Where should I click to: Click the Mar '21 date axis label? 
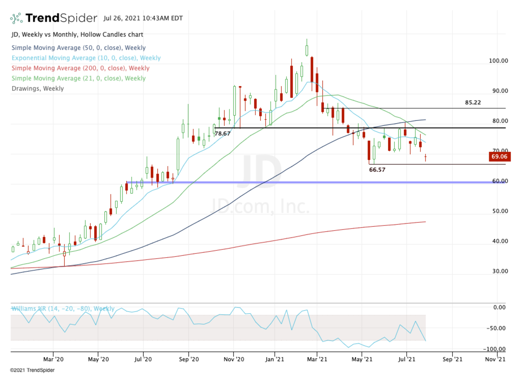point(317,359)
